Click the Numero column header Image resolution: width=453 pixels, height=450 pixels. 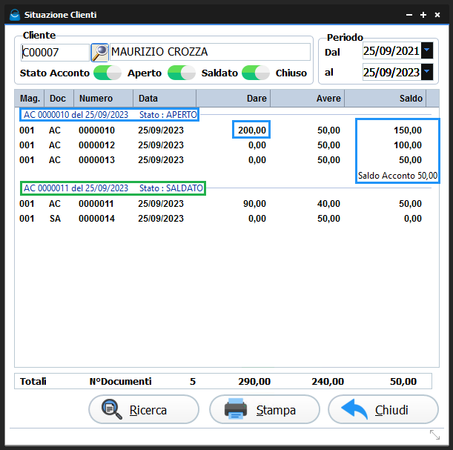pyautogui.click(x=104, y=98)
